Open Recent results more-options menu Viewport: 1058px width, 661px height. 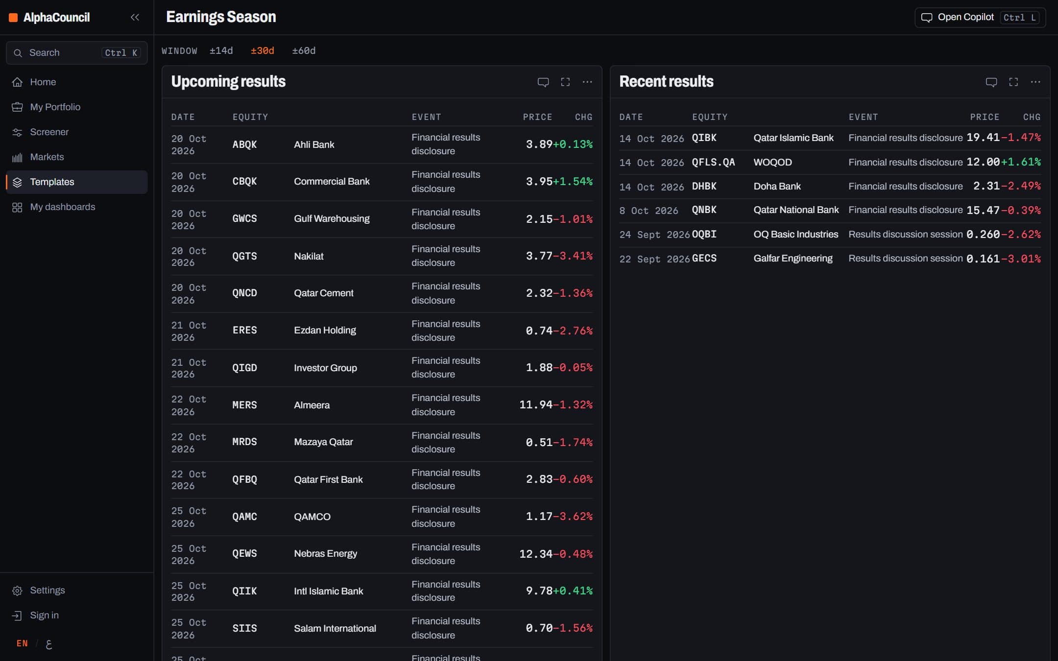1035,82
